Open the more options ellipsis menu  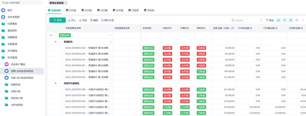[x=303, y=20]
